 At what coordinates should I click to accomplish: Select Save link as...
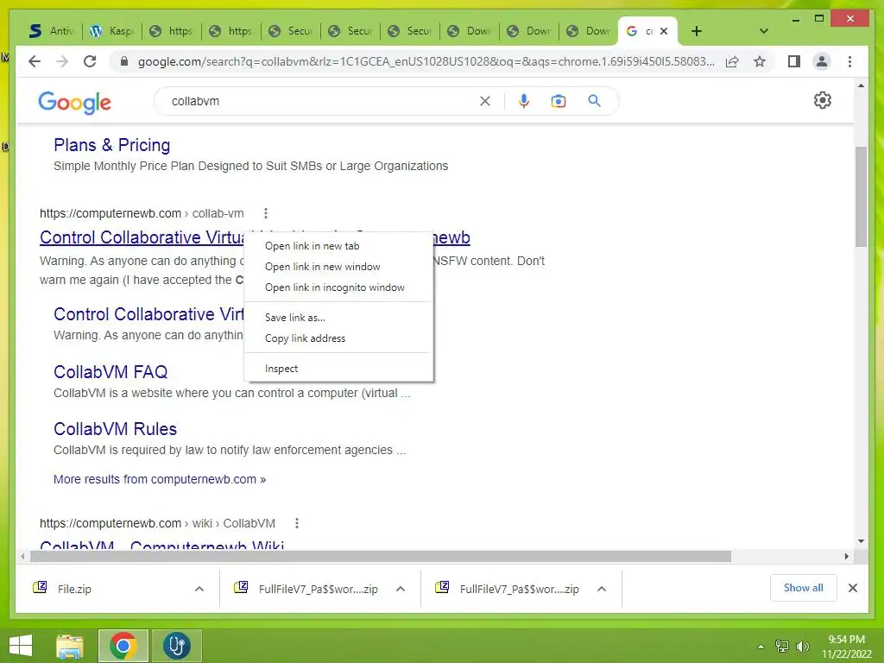click(338, 318)
